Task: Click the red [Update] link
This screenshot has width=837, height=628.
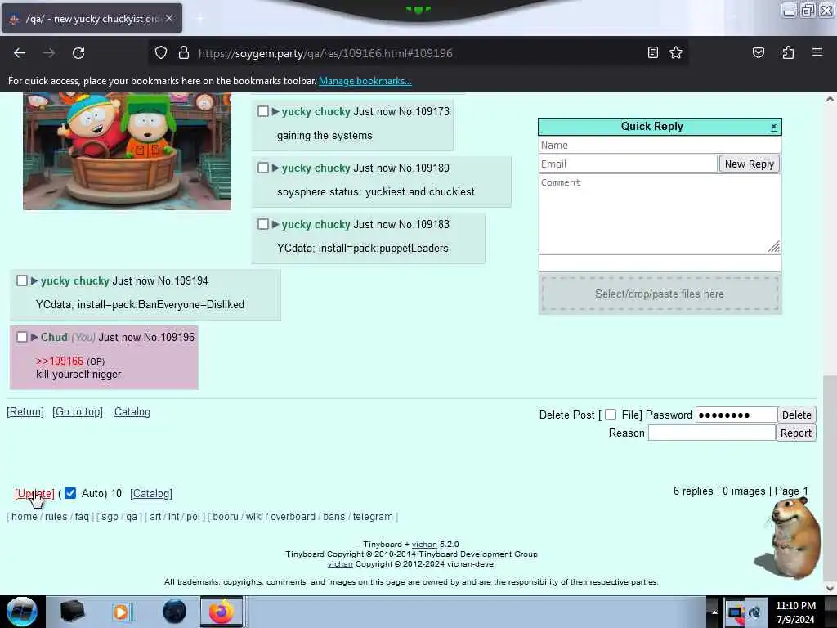Action: click(x=34, y=493)
